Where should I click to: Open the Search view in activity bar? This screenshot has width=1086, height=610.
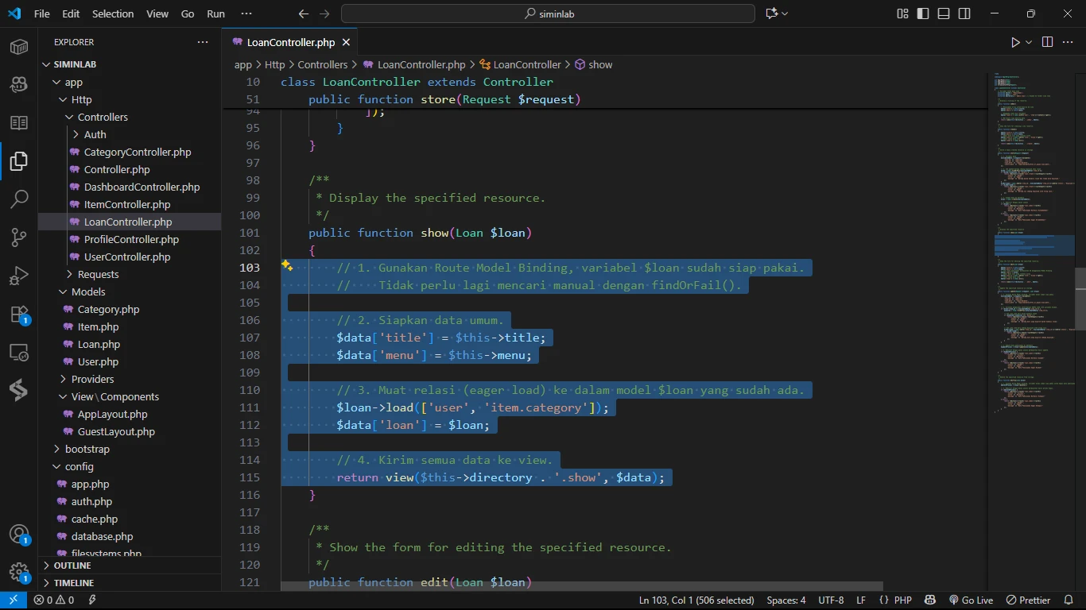(x=19, y=199)
